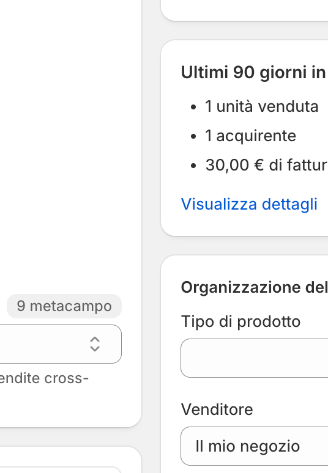This screenshot has width=328, height=473.
Task: Open the Visualizza dettagli link
Action: [249, 204]
